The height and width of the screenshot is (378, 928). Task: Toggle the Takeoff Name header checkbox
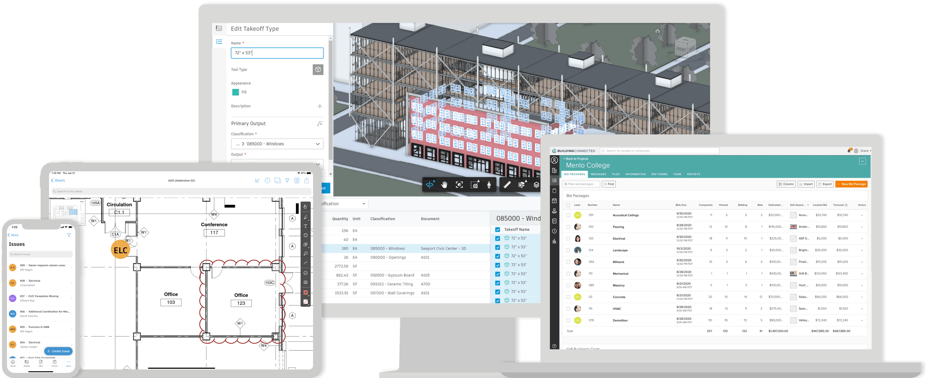pyautogui.click(x=497, y=229)
